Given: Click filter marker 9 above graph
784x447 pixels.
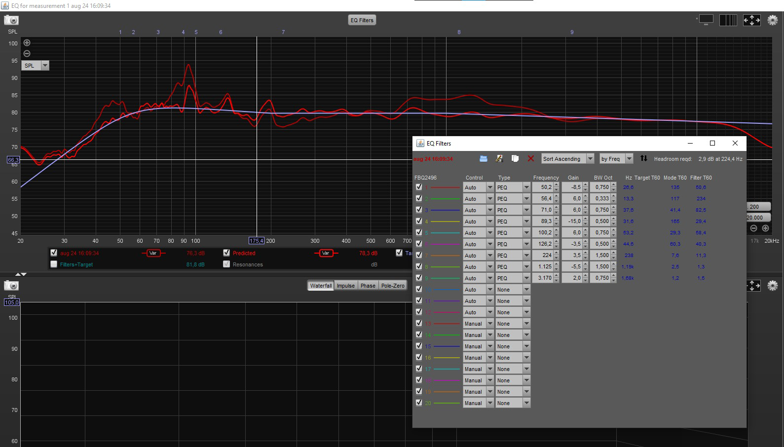Looking at the screenshot, I should click(572, 32).
